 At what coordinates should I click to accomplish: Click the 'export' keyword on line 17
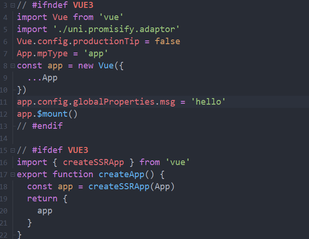tap(32, 174)
